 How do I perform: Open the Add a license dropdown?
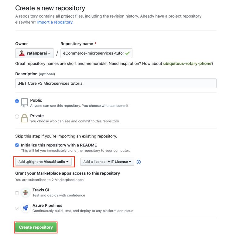(107, 162)
